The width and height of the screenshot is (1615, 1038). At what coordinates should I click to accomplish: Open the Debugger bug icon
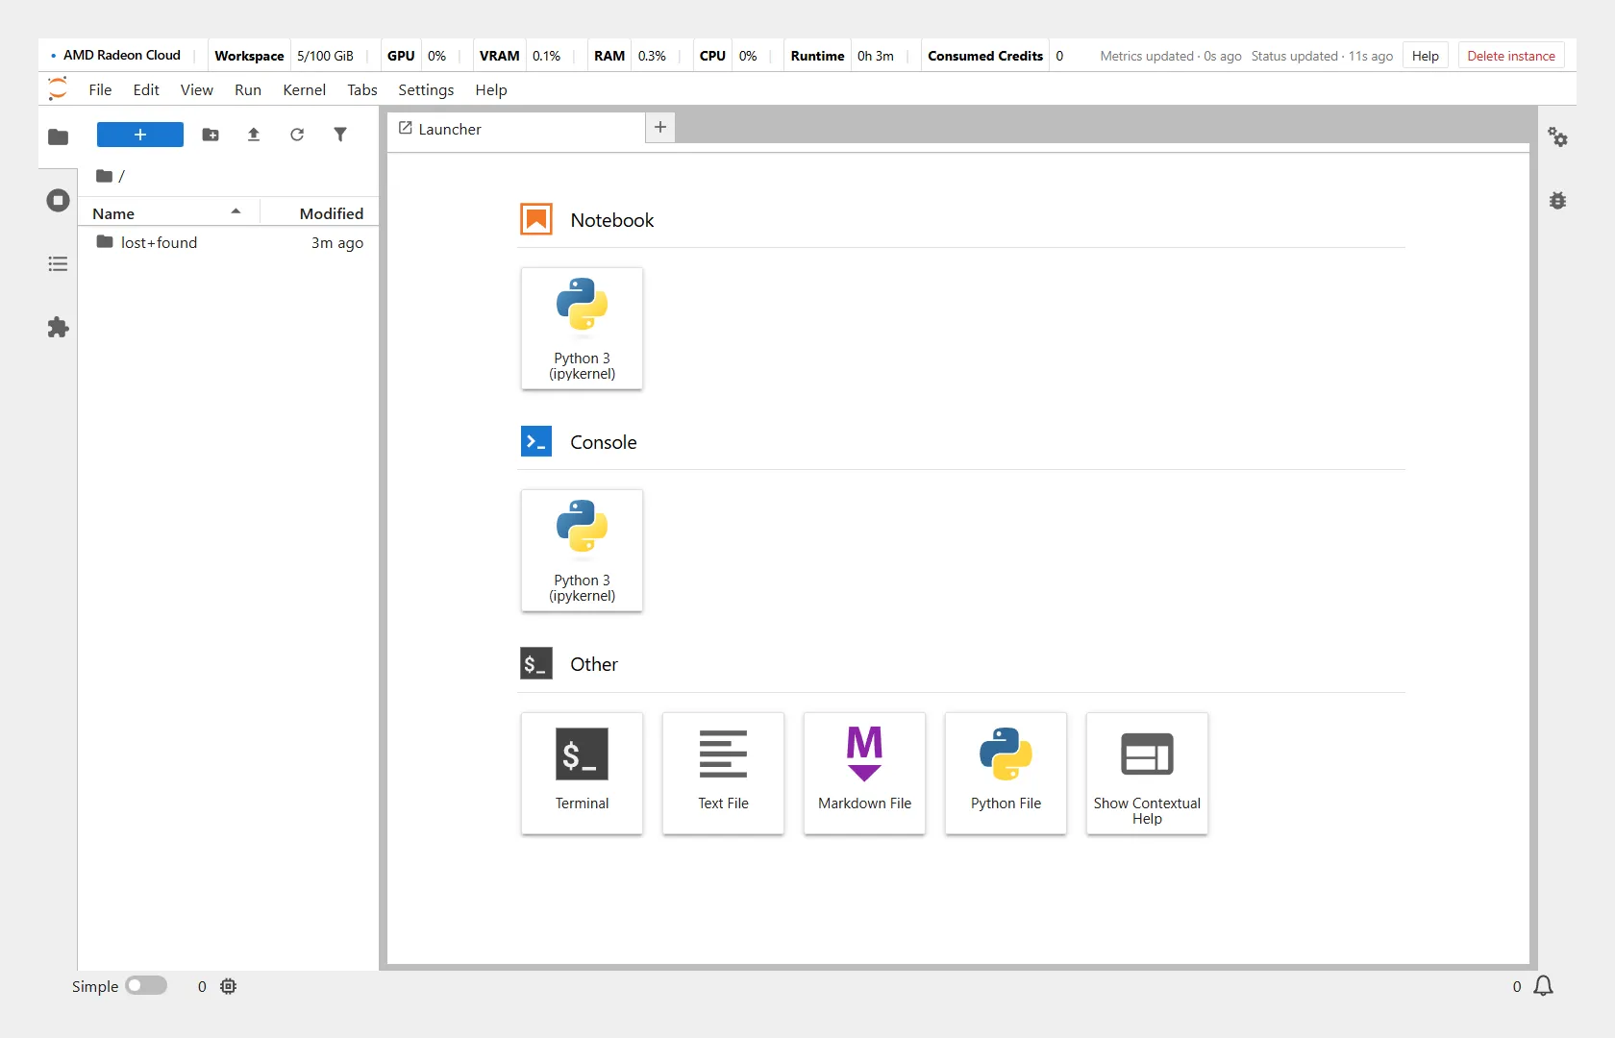[1557, 200]
